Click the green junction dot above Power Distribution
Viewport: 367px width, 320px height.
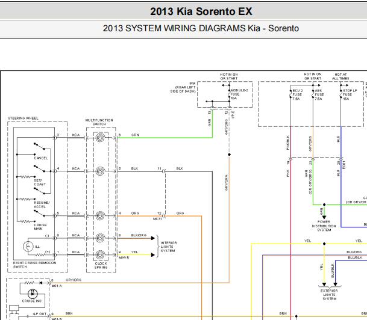point(324,205)
